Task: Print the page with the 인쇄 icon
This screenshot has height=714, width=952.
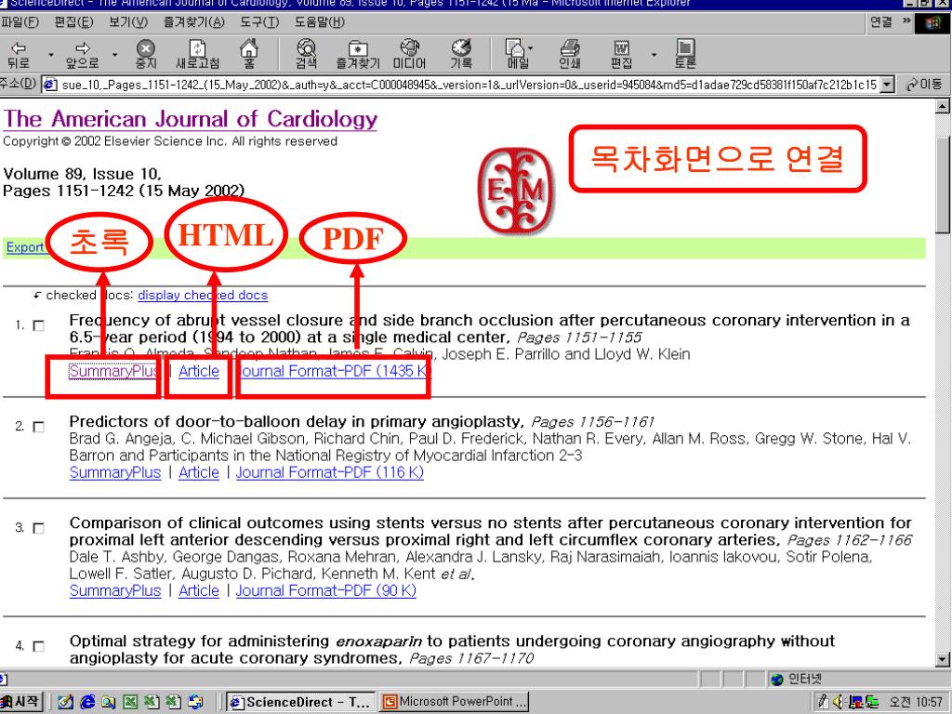Action: click(570, 55)
